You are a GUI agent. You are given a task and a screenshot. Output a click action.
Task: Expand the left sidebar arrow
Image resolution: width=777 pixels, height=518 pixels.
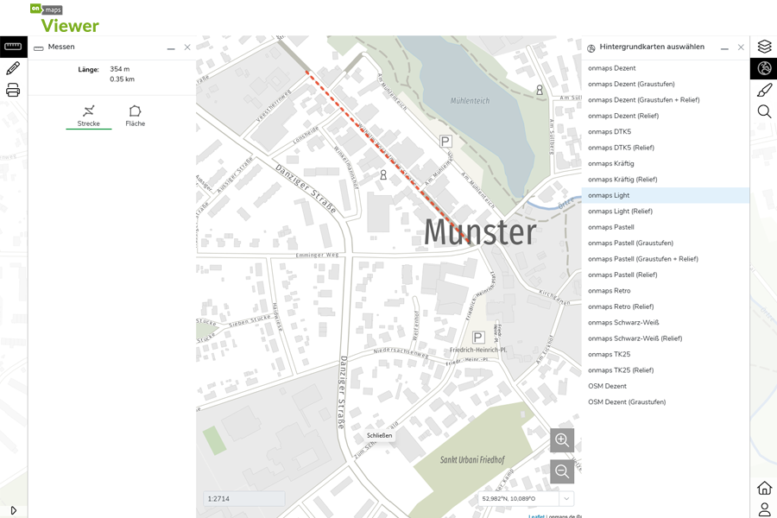pos(13,510)
